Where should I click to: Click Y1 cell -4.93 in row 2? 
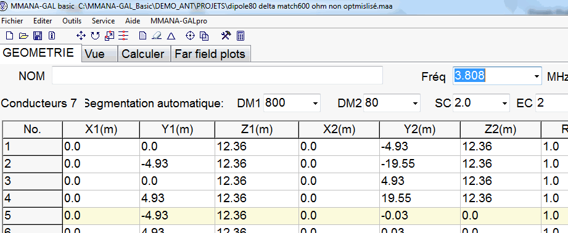[x=177, y=164]
